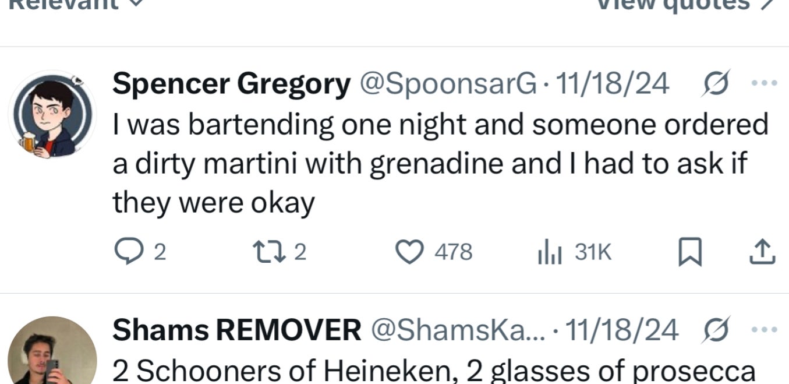The width and height of the screenshot is (789, 384).
Task: Visit the @SpoonsarG handle
Action: tap(448, 84)
